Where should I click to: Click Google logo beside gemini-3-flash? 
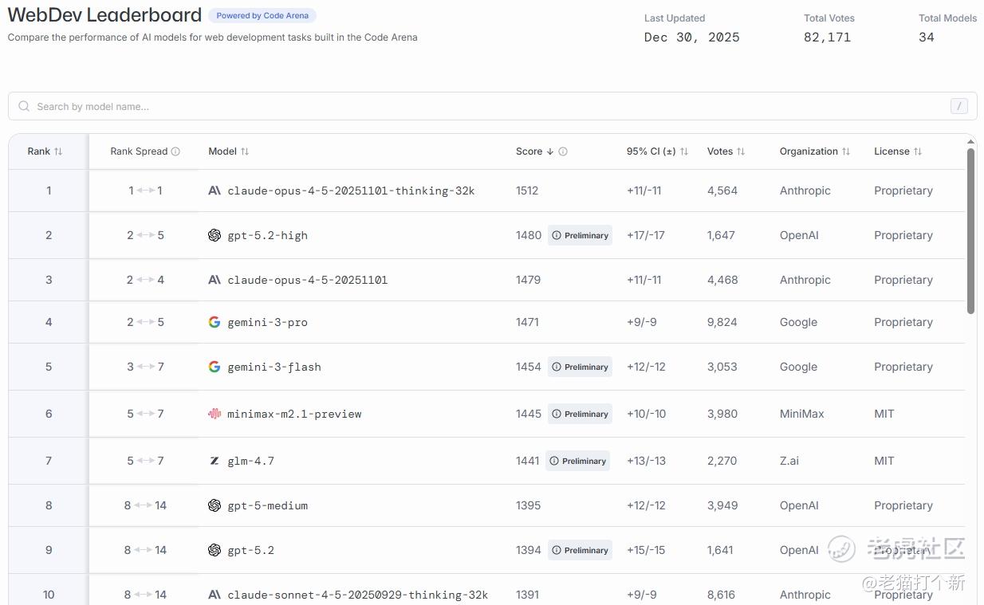215,367
